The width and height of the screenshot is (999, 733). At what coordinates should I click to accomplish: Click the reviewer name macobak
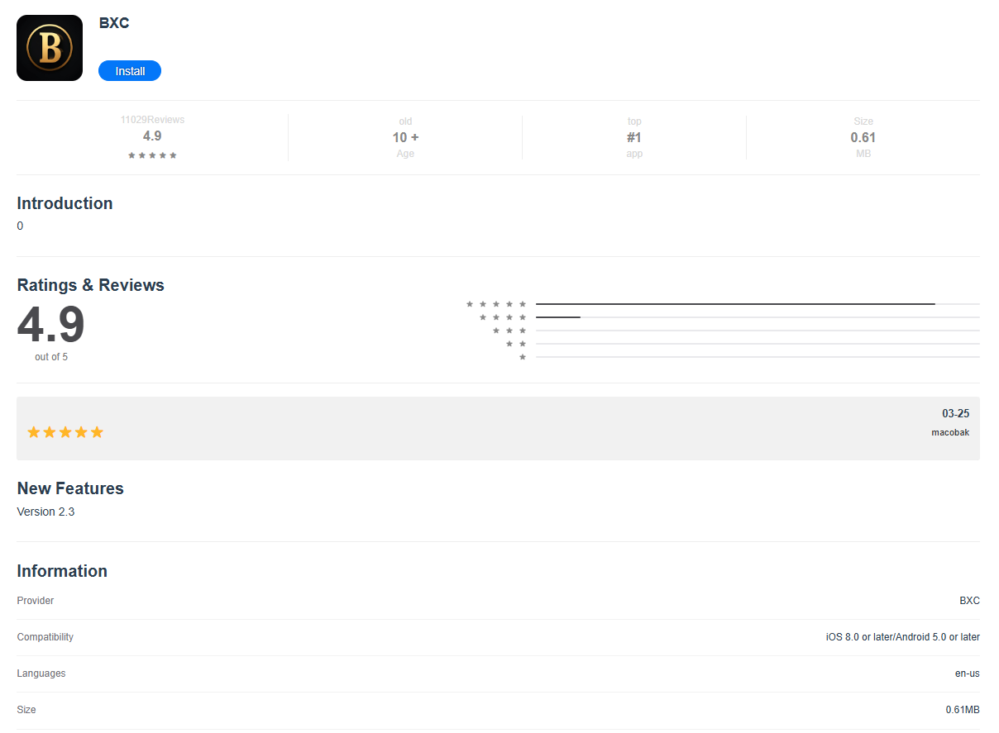[950, 432]
